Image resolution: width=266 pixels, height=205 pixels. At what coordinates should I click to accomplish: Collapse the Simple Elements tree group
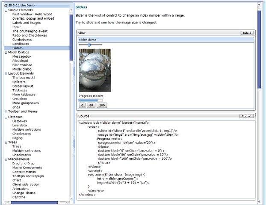6,10
